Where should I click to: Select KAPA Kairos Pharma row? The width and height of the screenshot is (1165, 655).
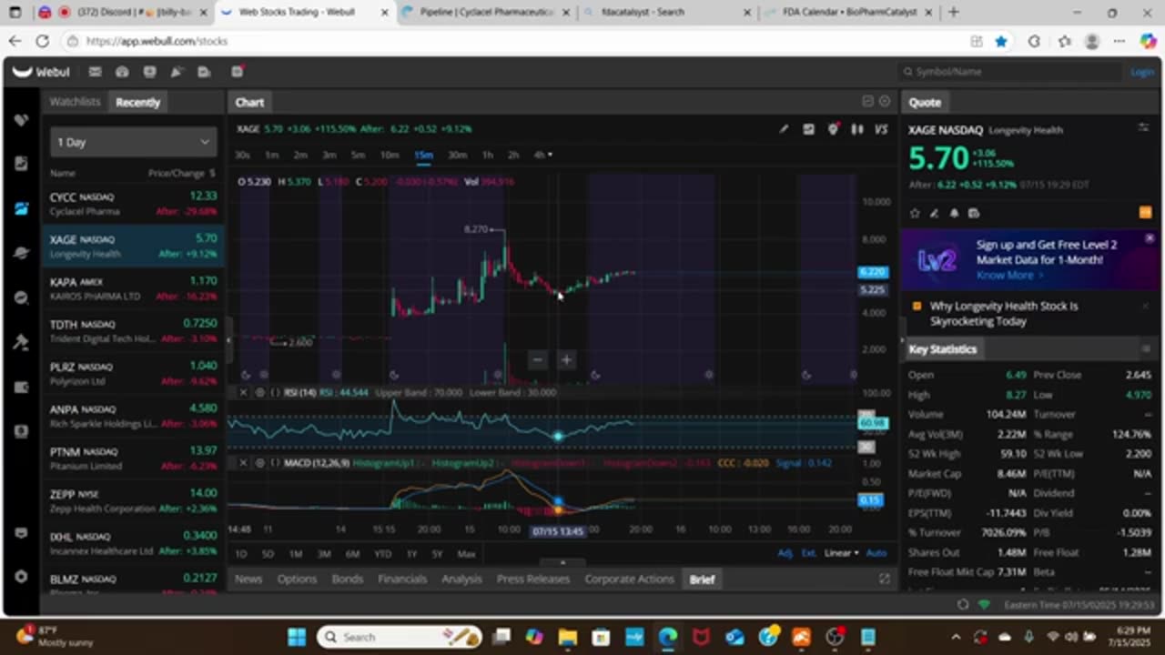click(x=134, y=288)
